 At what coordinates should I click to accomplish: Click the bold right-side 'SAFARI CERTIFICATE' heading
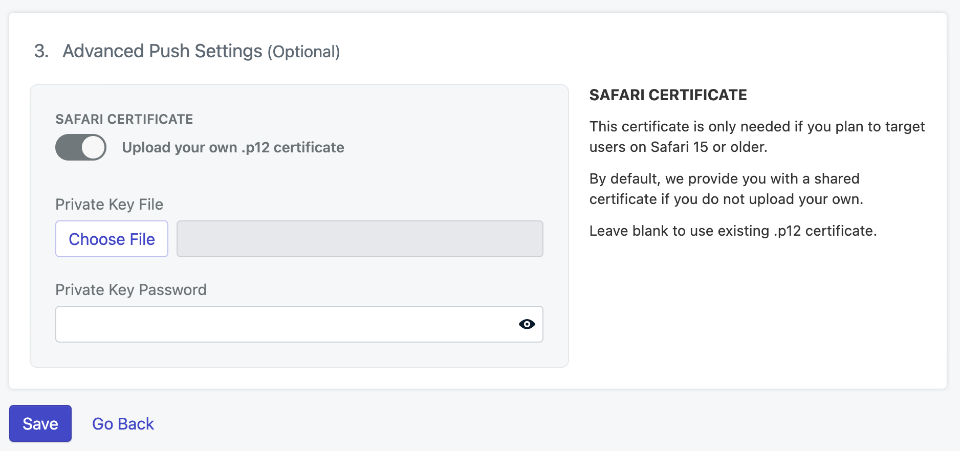tap(668, 95)
